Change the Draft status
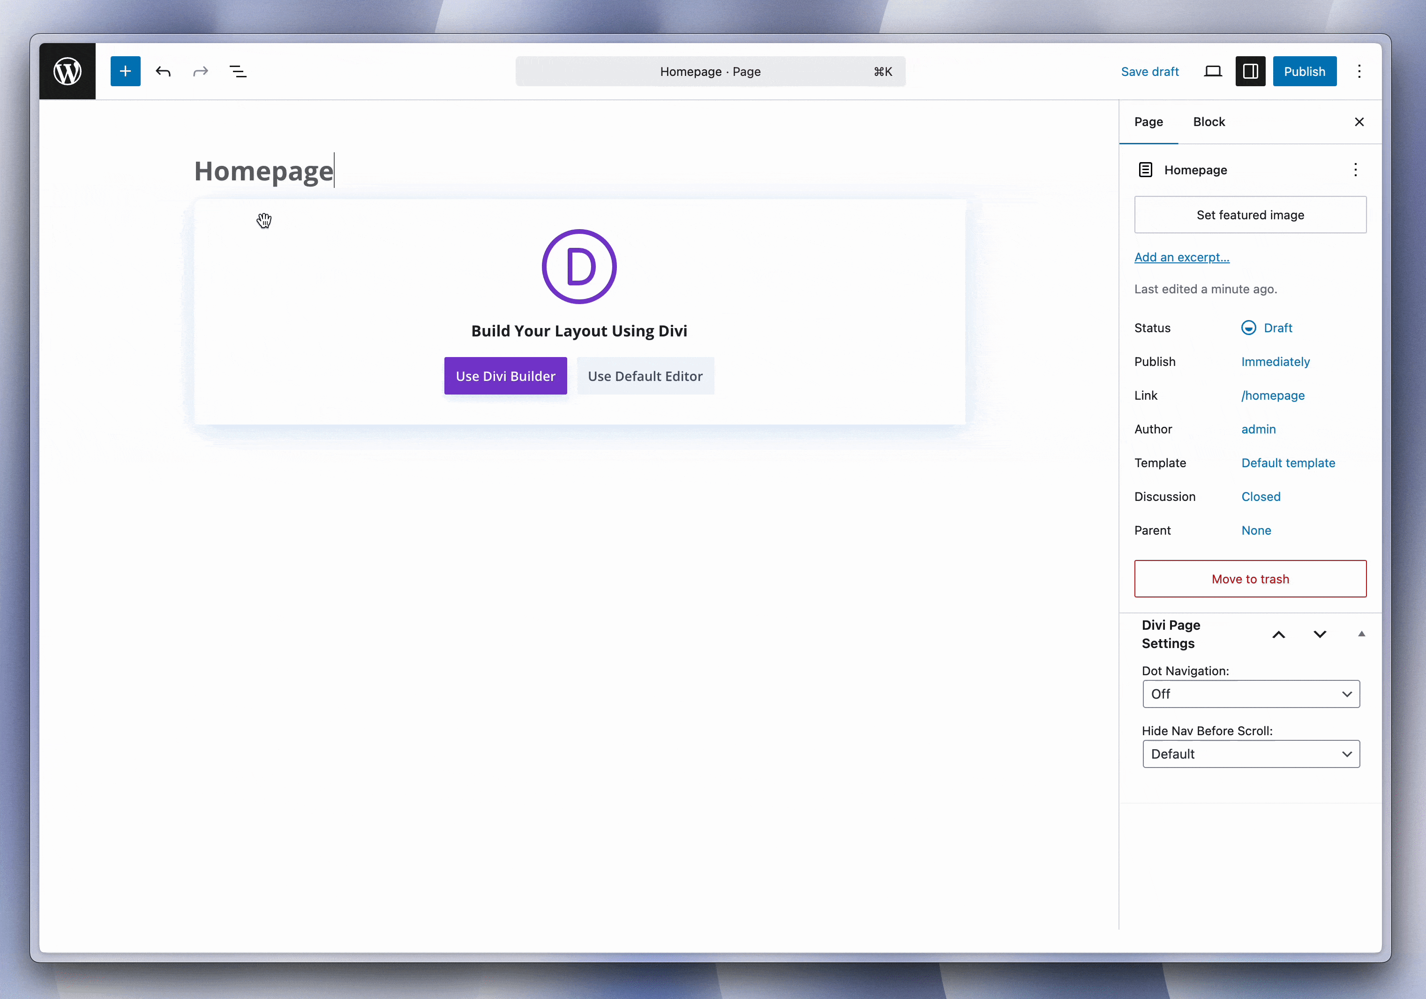 point(1266,328)
